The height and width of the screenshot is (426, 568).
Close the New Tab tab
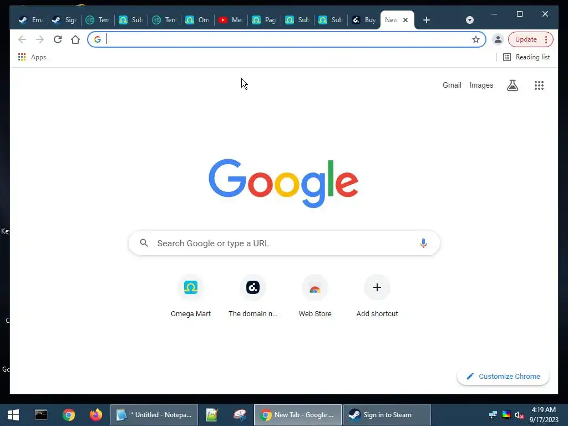click(x=405, y=20)
